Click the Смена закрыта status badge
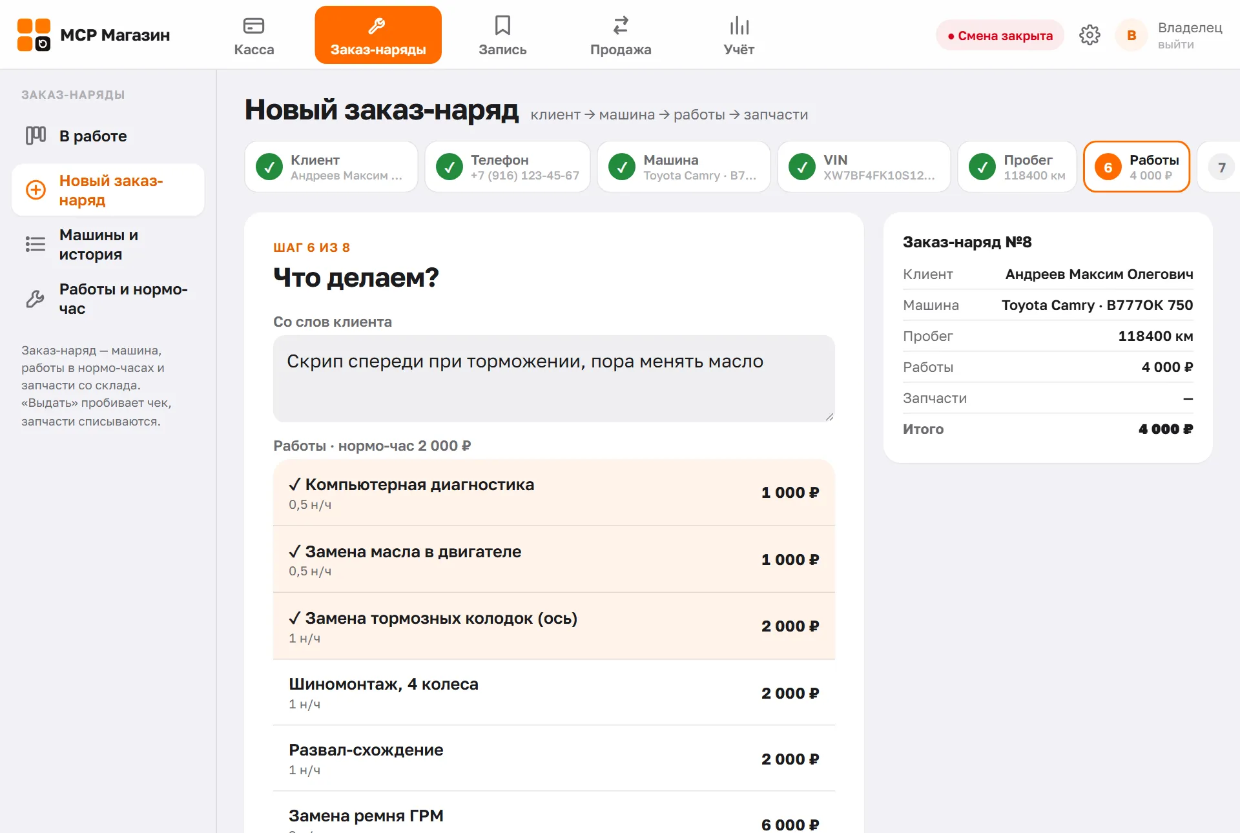1240x833 pixels. [1000, 36]
